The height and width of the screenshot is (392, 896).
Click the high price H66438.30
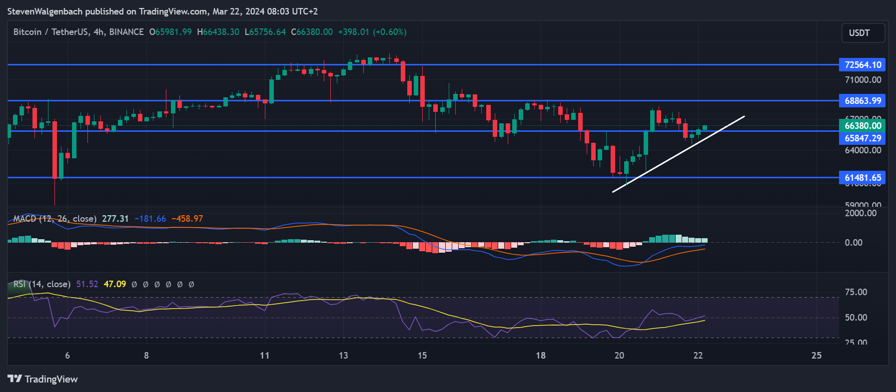pos(218,32)
